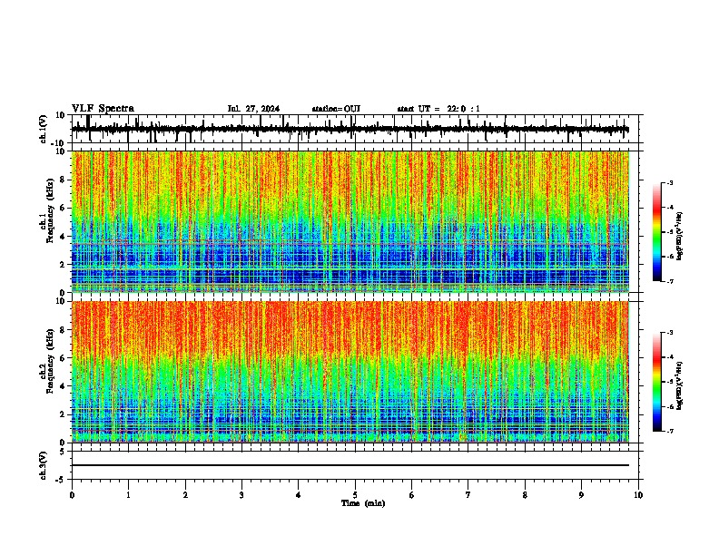Click time axis tick label "8"

click(x=525, y=495)
